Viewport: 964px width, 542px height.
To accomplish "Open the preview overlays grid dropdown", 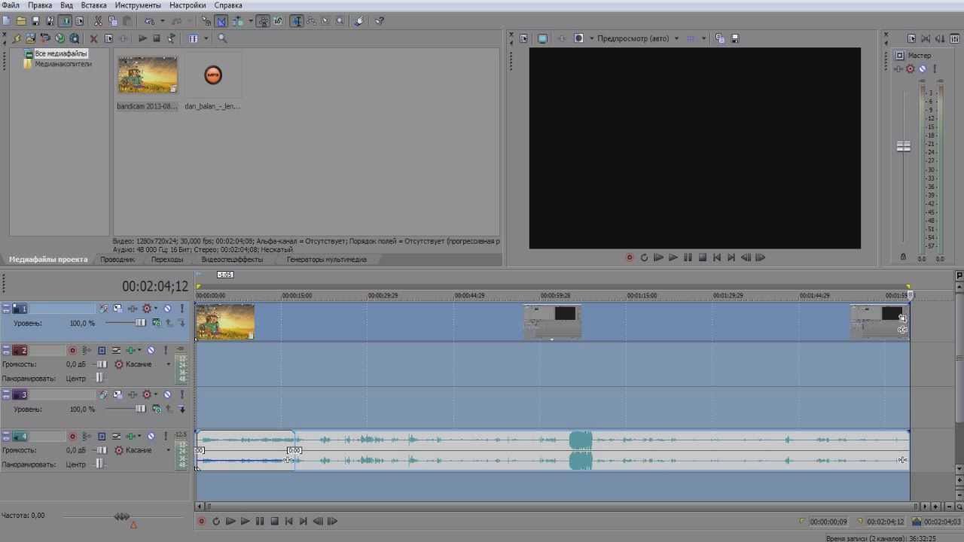I will (704, 38).
